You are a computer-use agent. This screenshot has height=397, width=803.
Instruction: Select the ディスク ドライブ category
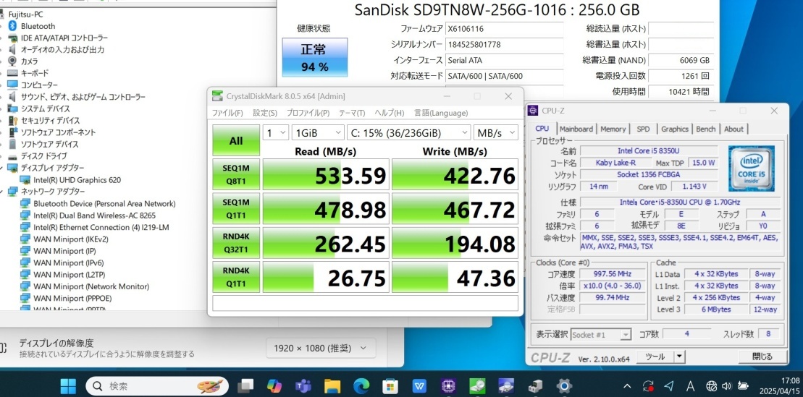point(43,156)
